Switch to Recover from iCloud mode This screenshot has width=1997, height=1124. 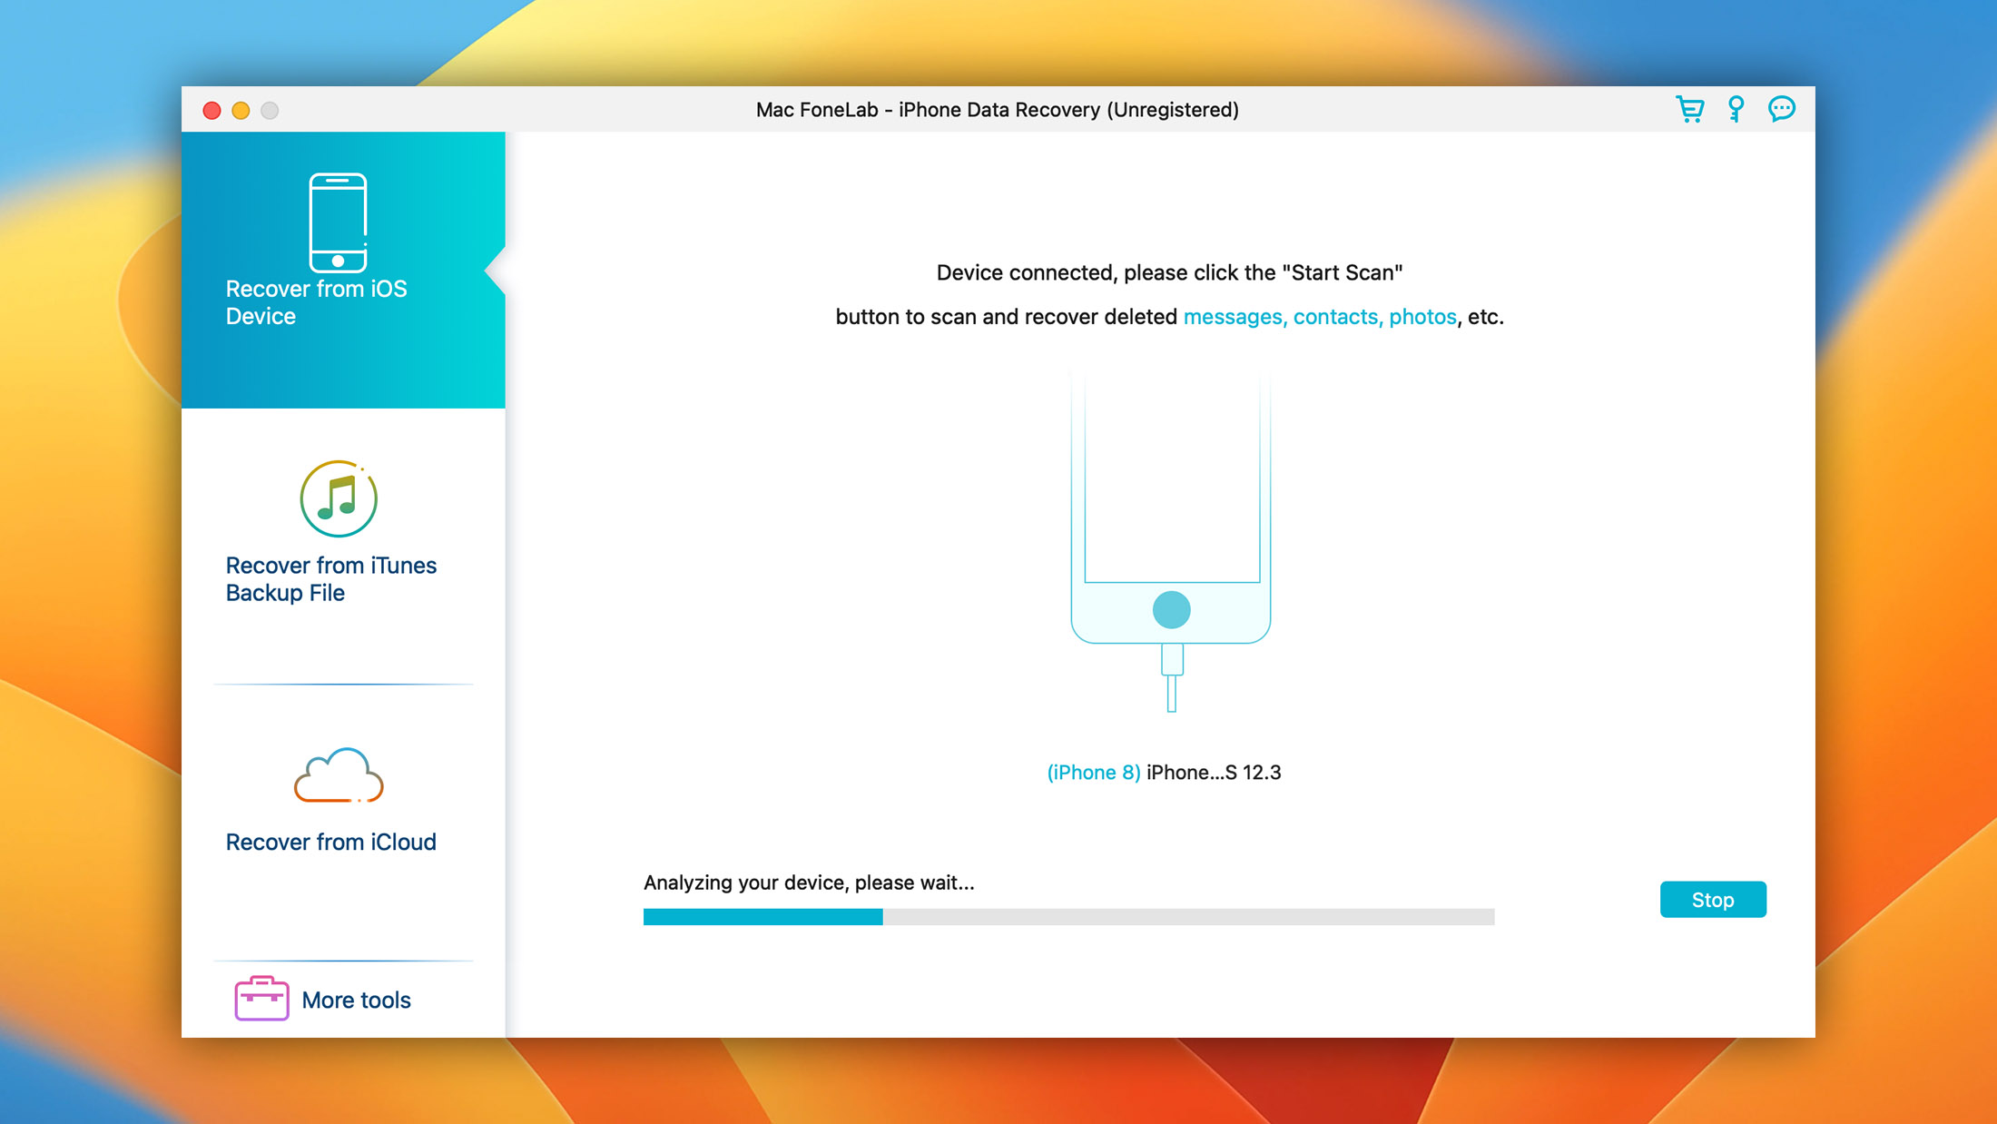tap(343, 822)
